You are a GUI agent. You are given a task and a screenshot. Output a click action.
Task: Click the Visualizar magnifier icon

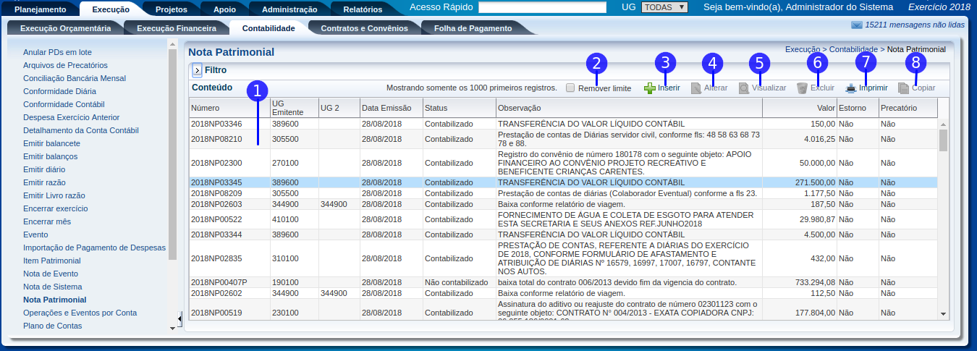[x=744, y=88]
